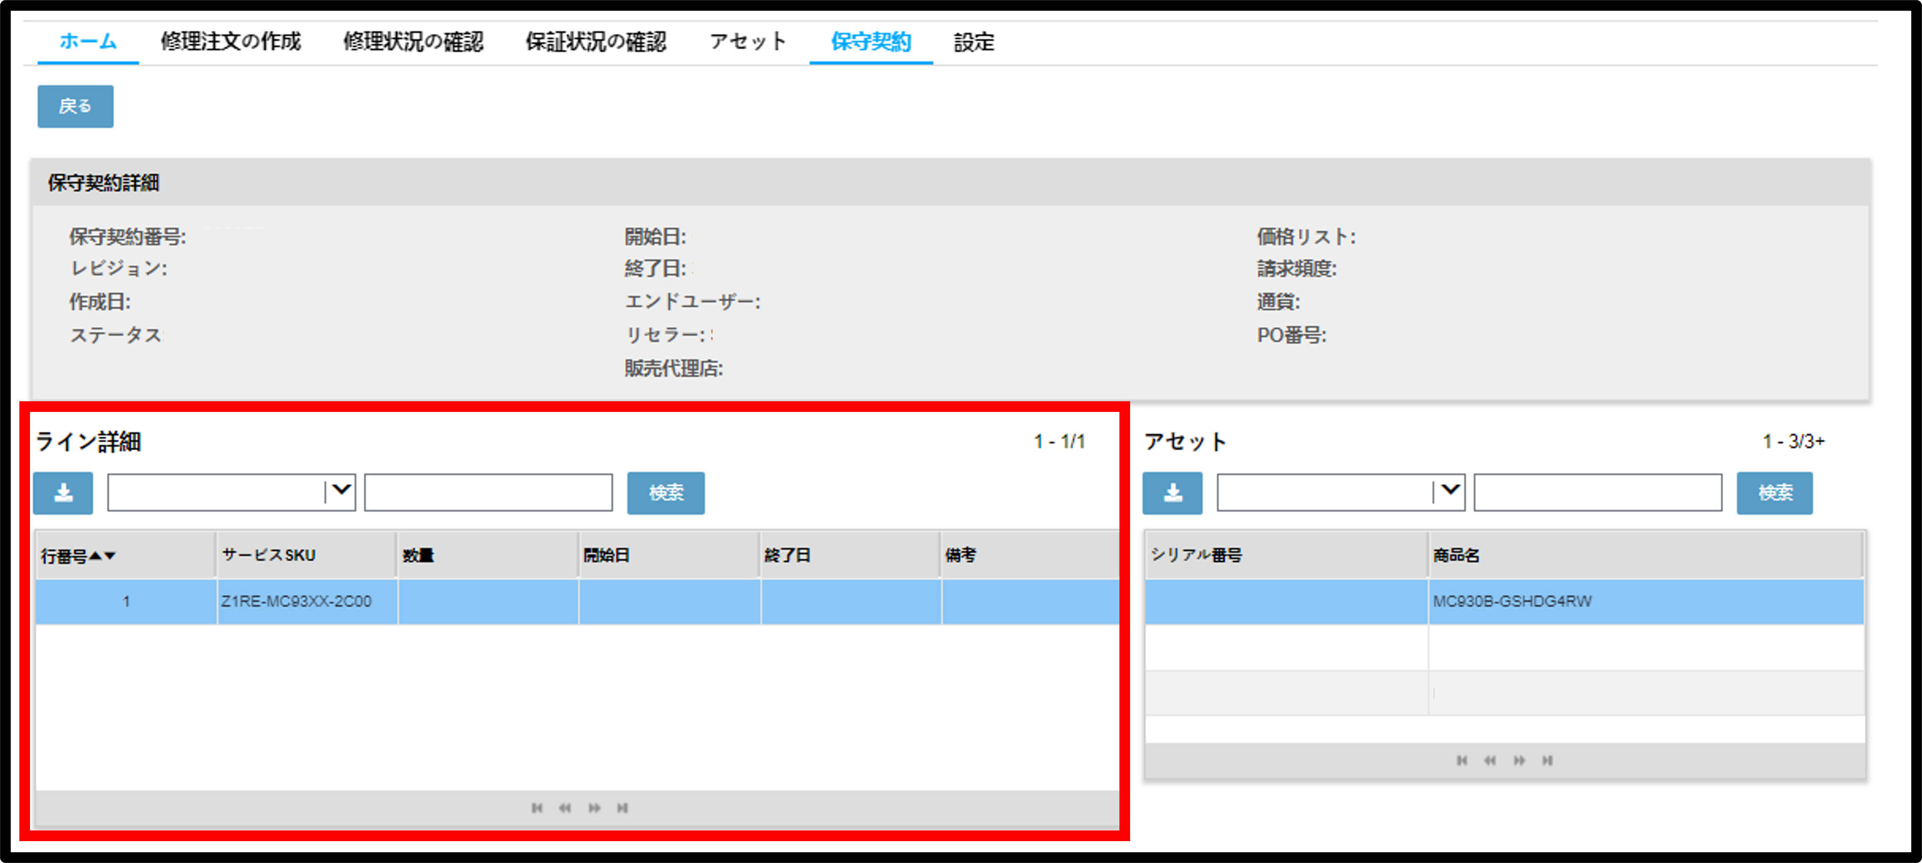The image size is (1922, 863).
Task: Go to first page in ライン詳細 pager
Action: (537, 808)
